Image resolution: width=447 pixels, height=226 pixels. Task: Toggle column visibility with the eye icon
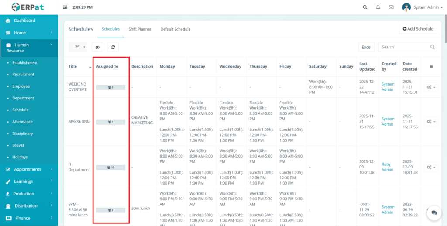[x=97, y=47]
